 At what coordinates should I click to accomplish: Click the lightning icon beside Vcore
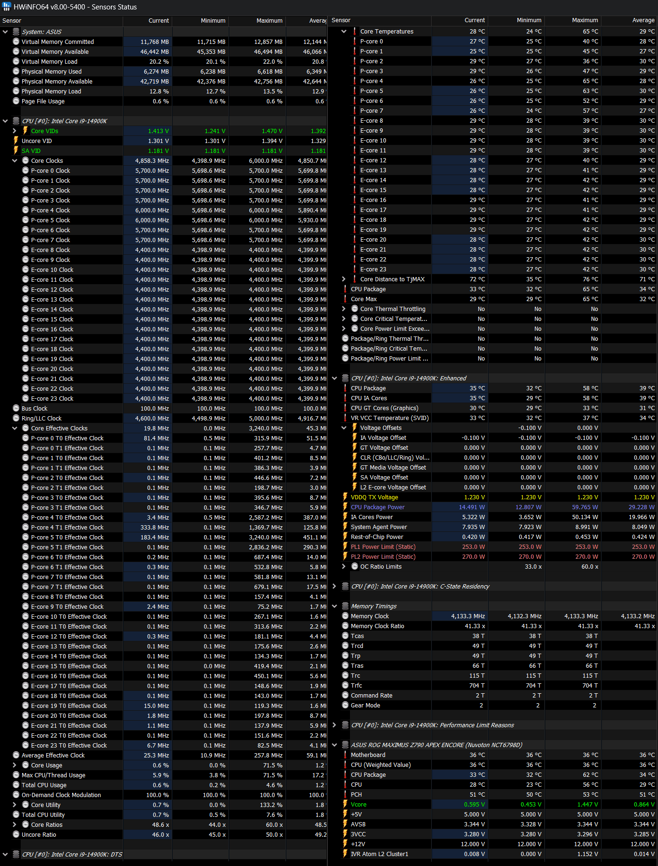tap(345, 804)
